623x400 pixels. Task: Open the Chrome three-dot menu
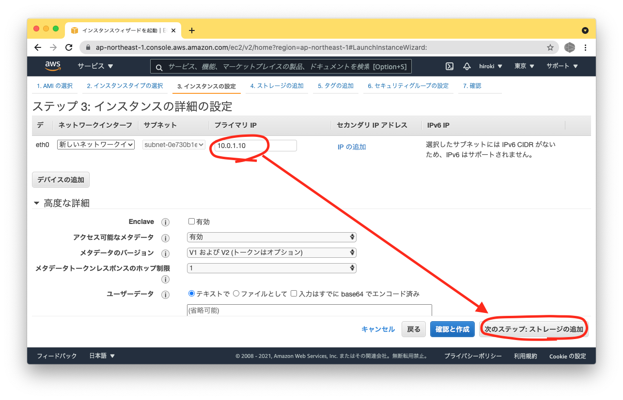tap(585, 47)
